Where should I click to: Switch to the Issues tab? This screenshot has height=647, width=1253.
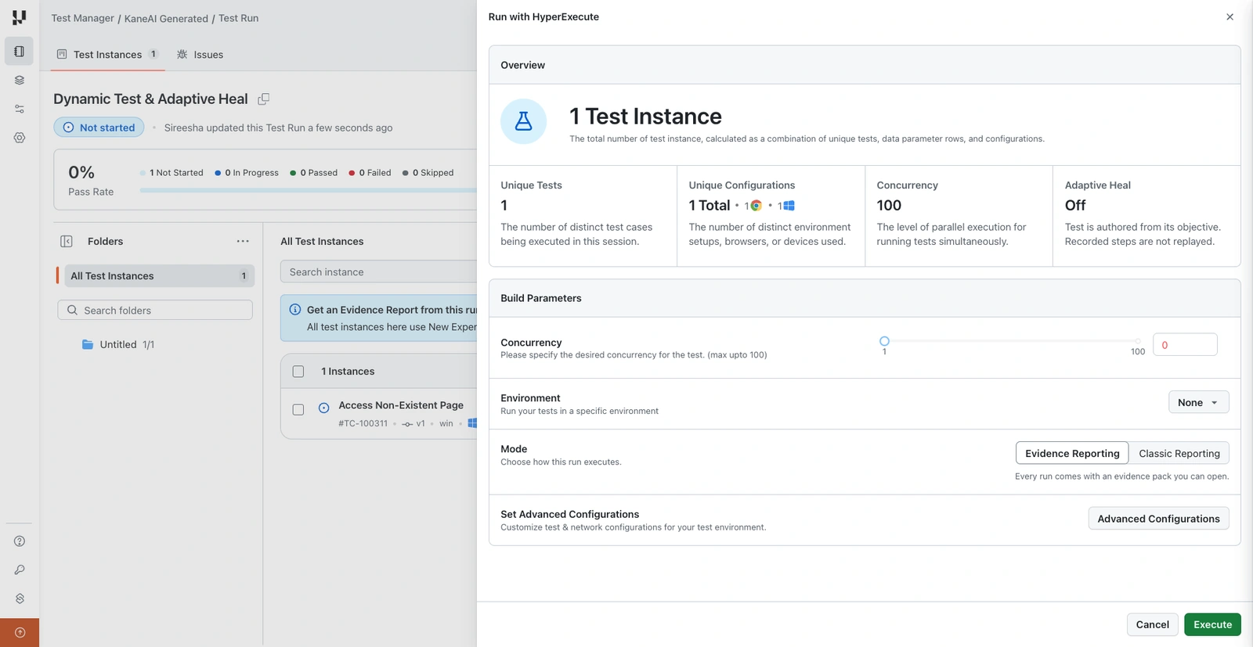(x=200, y=55)
